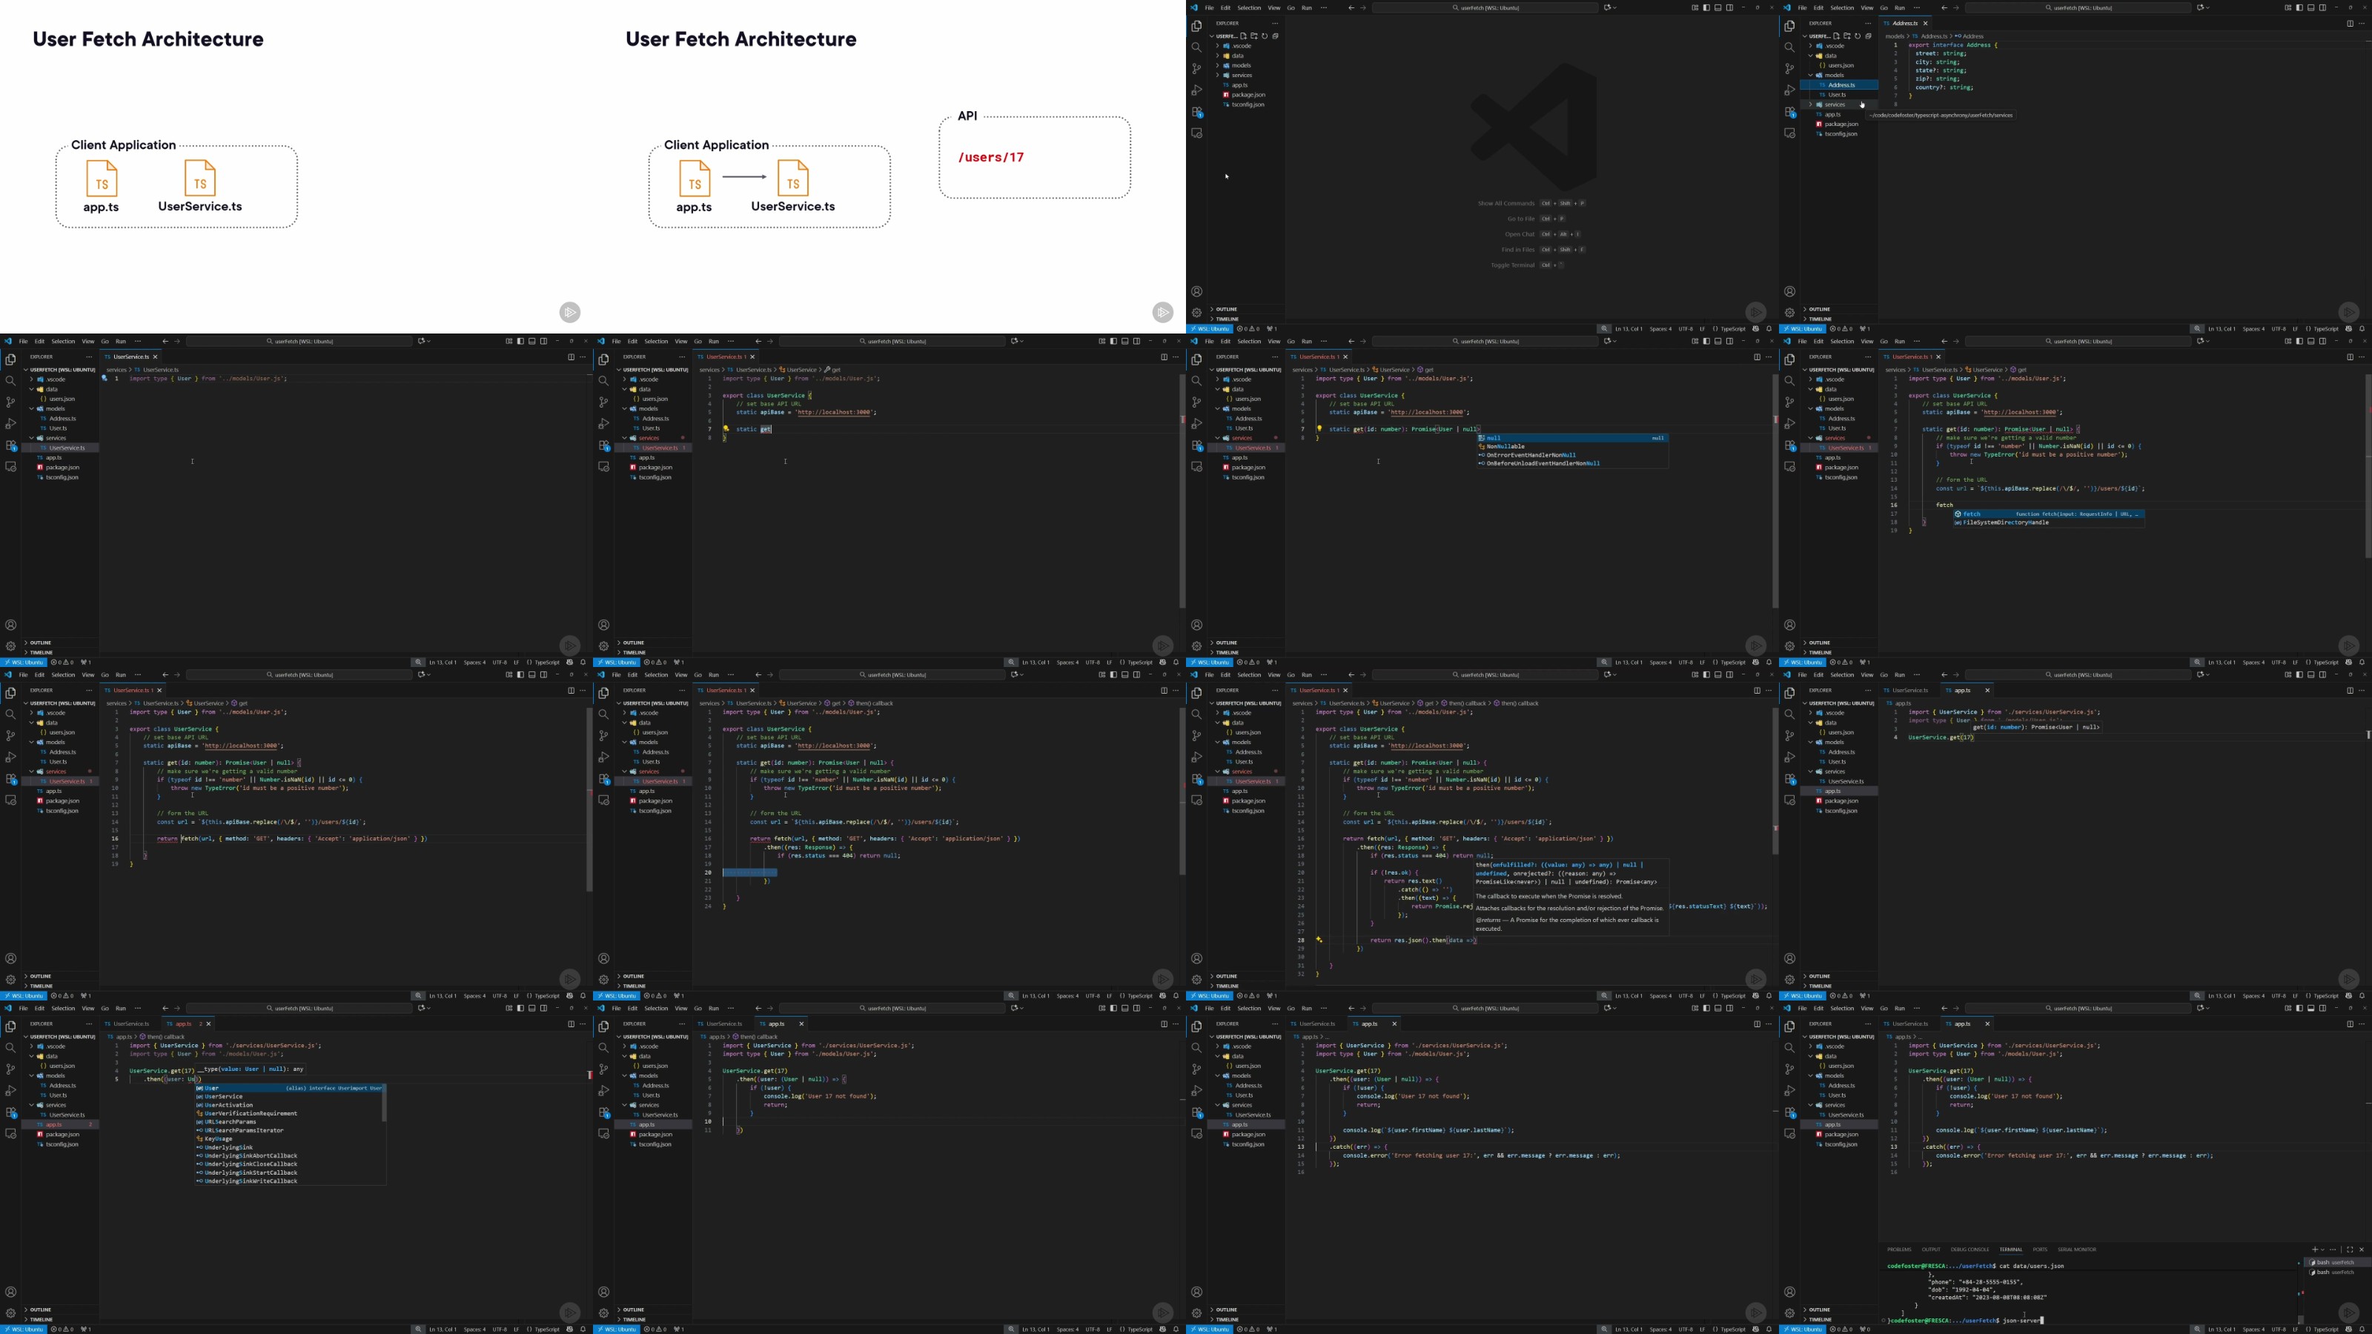Viewport: 2372px width, 1334px height.
Task: Open Search view in the window with no file open
Action: (1196, 47)
